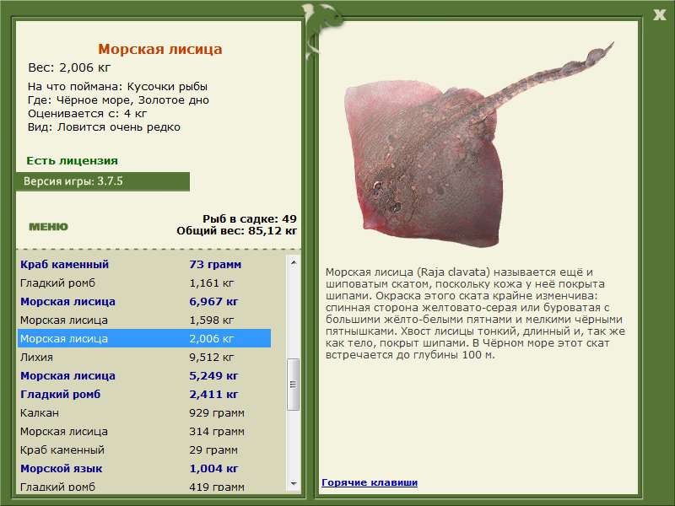Screen dimensions: 675x506
Task: Pick the Калкан 929 грамм entry
Action: coord(144,412)
